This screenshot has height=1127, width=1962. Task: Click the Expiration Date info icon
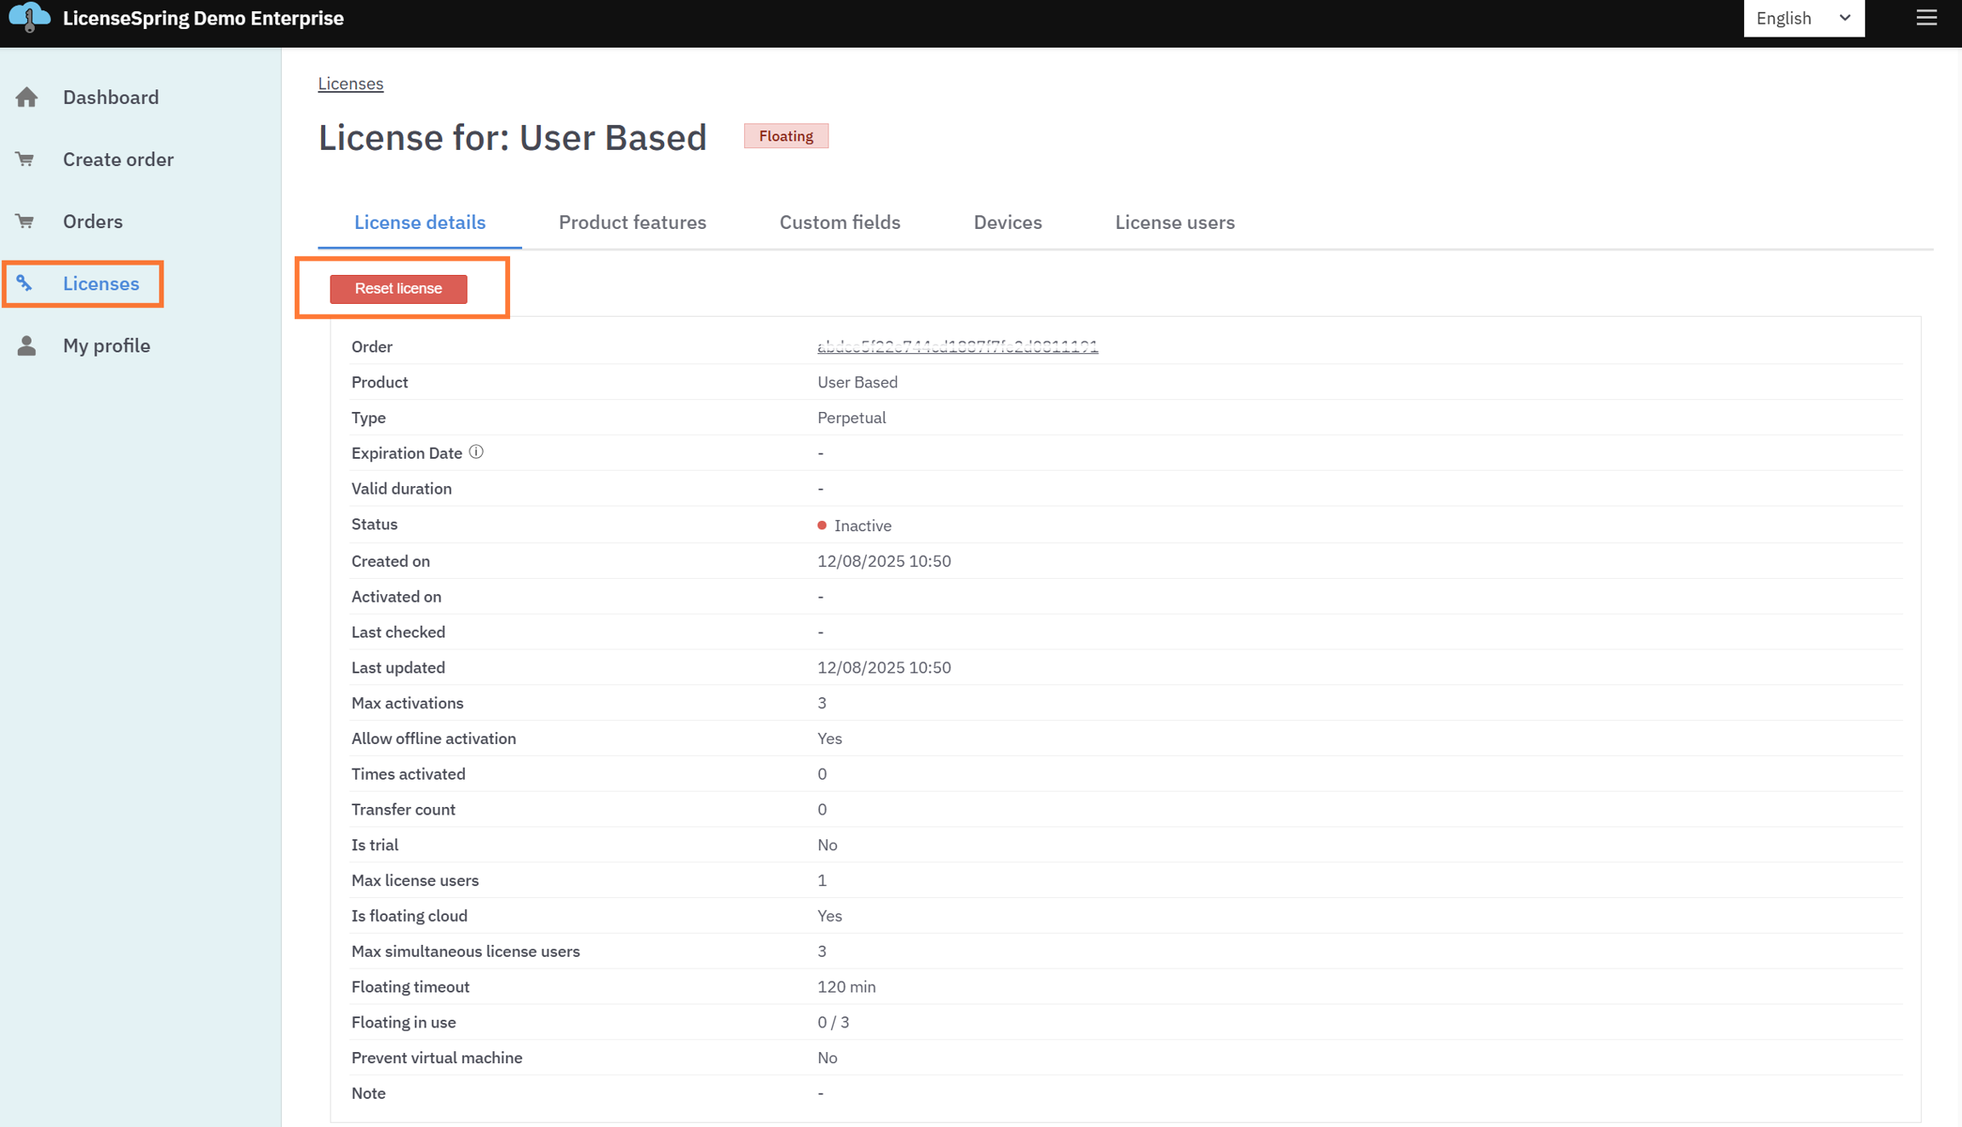(476, 452)
